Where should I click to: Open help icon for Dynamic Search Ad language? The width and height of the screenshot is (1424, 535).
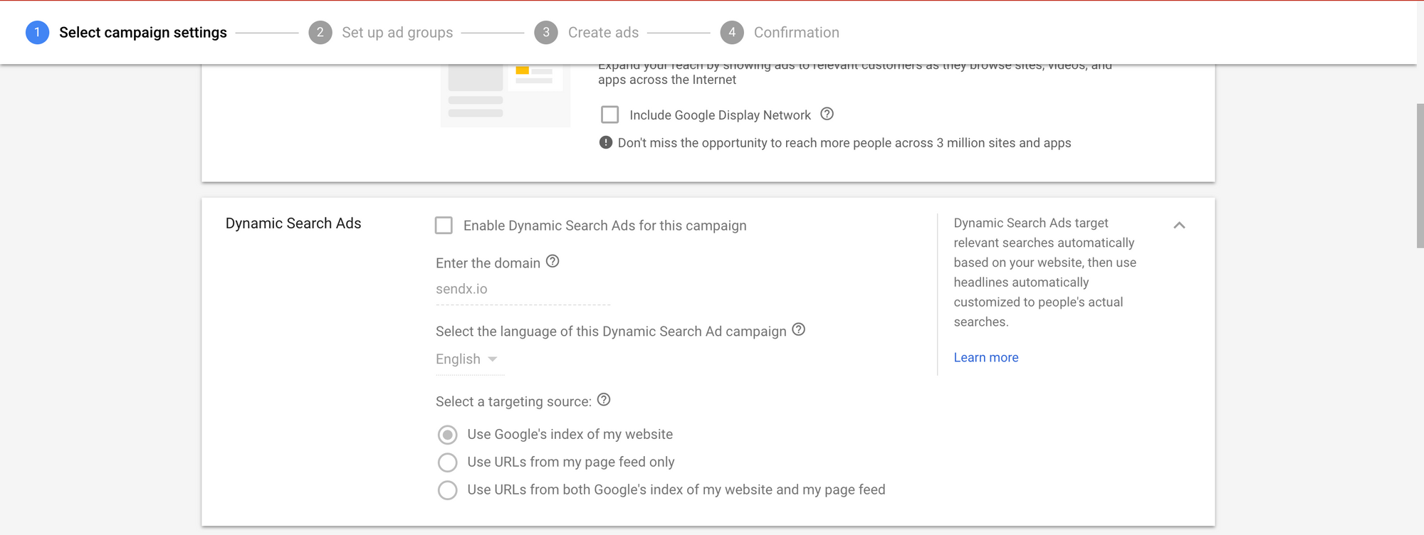[x=798, y=329]
